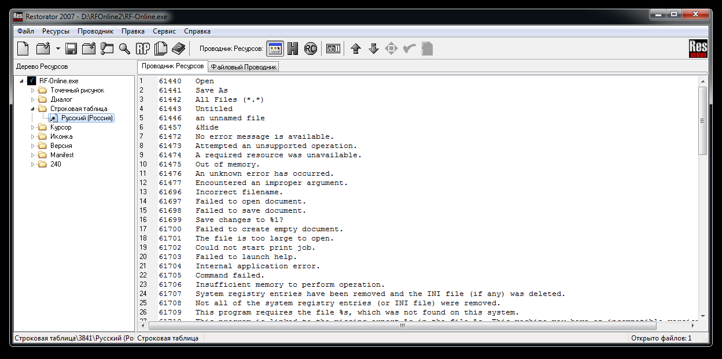This screenshot has height=359, width=722.
Task: Expand the Manifest folder
Action: (x=33, y=155)
